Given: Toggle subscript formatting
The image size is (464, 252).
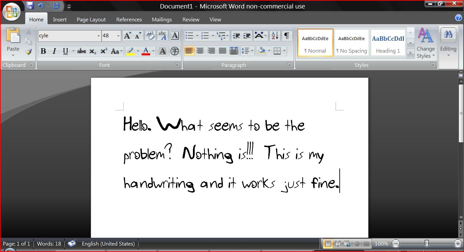Looking at the screenshot, I should [93, 51].
